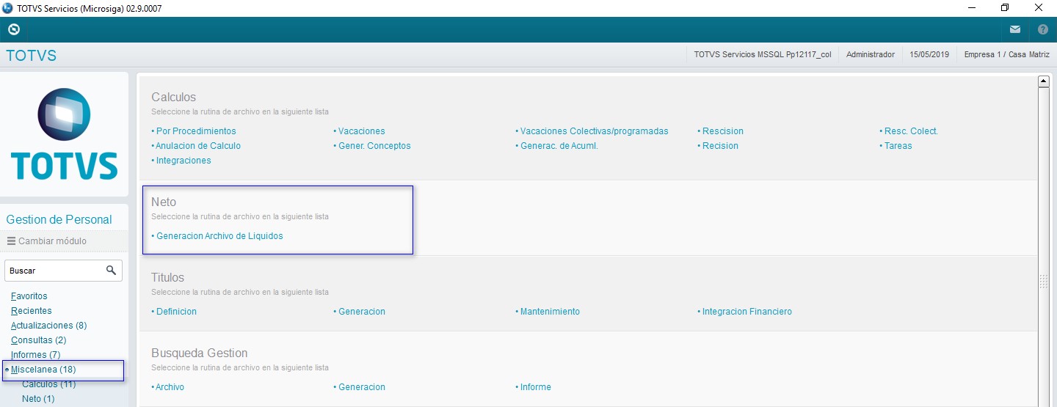Screen dimensions: 1057x407
Task: Click the search magnifier icon
Action: click(x=112, y=271)
